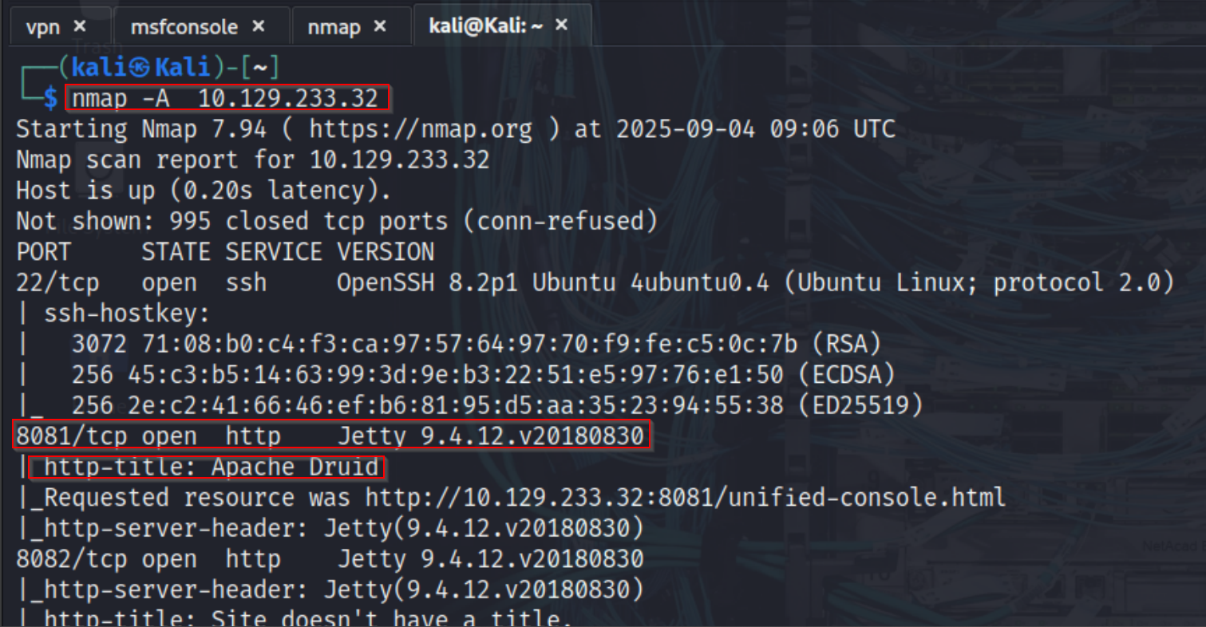Open the nmap terminal tab
1206x627 pixels.
point(334,26)
